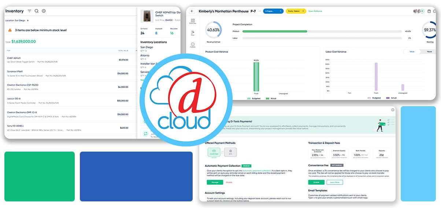
Task: Click the tall purple Finish bar in Labor chart
Action: tap(376, 77)
